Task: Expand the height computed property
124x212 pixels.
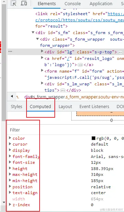Action: coord(10,168)
